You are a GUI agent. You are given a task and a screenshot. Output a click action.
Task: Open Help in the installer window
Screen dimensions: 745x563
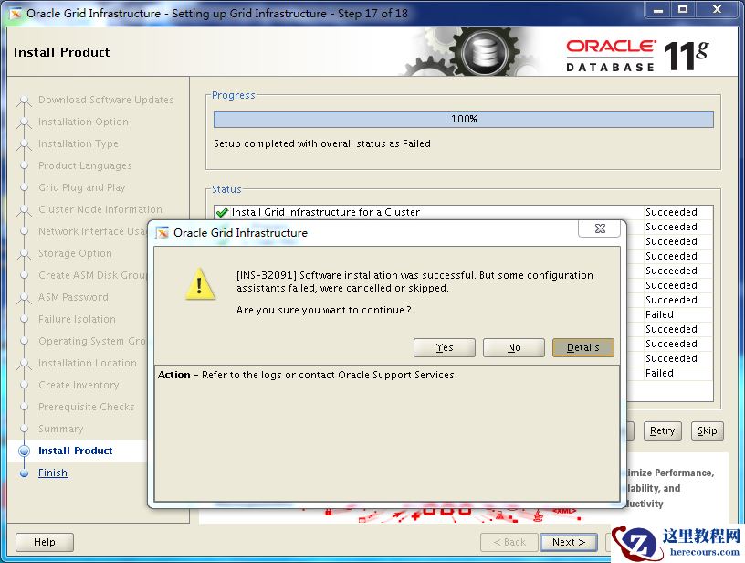click(x=45, y=542)
